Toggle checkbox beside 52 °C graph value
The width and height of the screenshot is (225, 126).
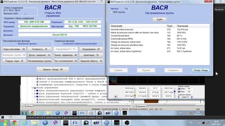161,89
